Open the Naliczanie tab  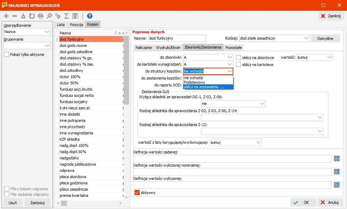144,48
